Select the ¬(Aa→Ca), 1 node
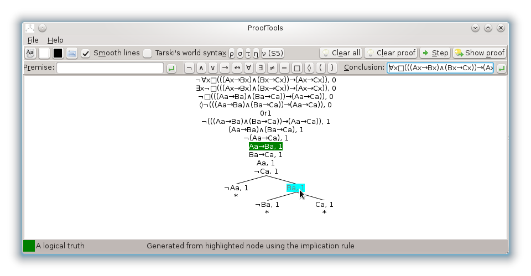Viewport: 531px width, 276px height. (x=266, y=138)
